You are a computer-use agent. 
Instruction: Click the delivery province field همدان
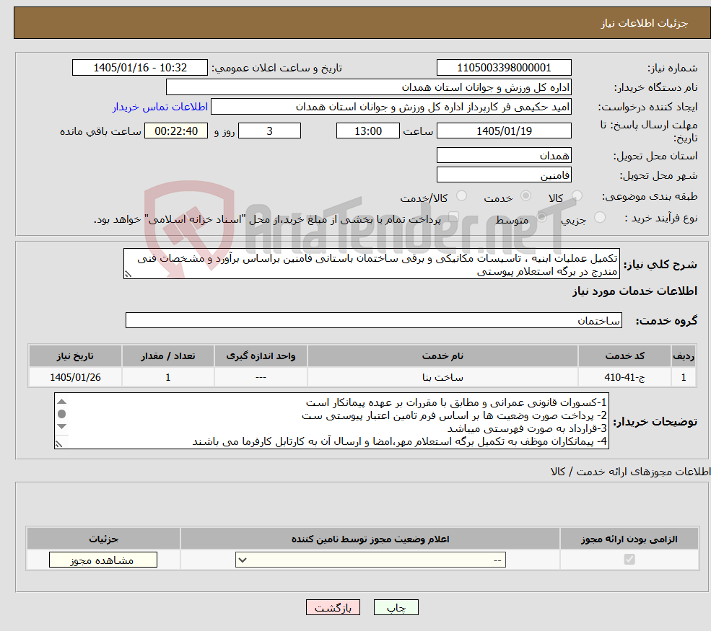[504, 155]
